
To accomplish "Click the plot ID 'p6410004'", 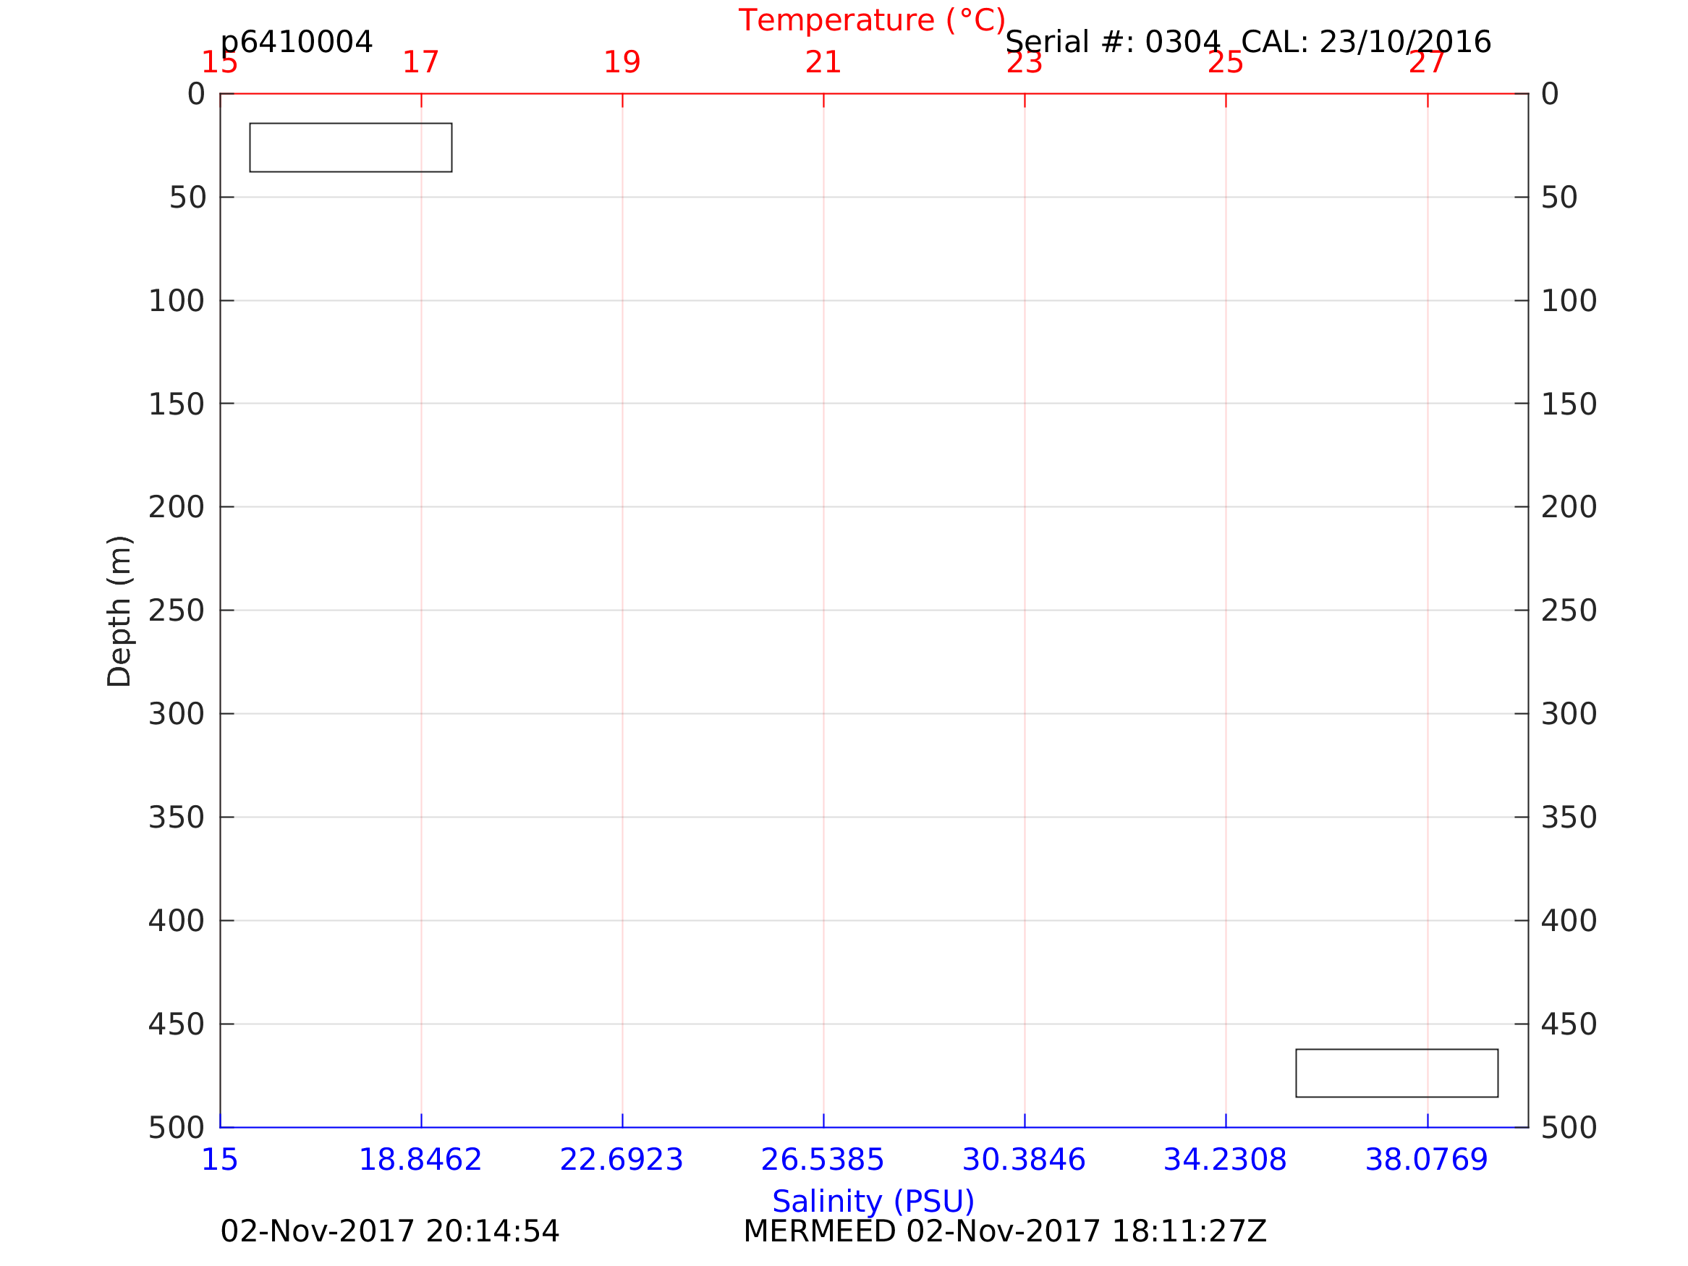I will 296,43.
